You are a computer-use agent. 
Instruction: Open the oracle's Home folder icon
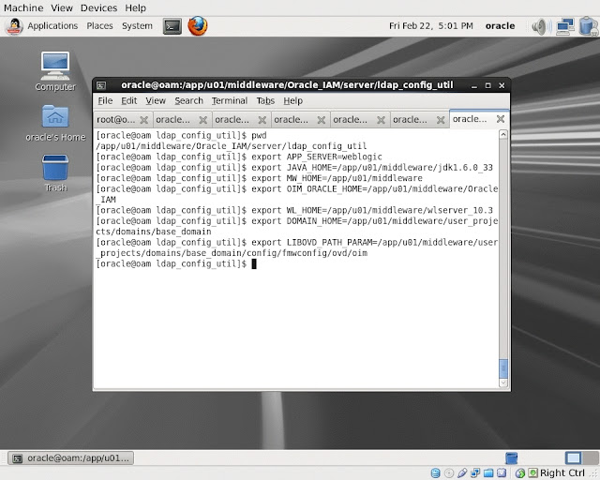[x=55, y=123]
